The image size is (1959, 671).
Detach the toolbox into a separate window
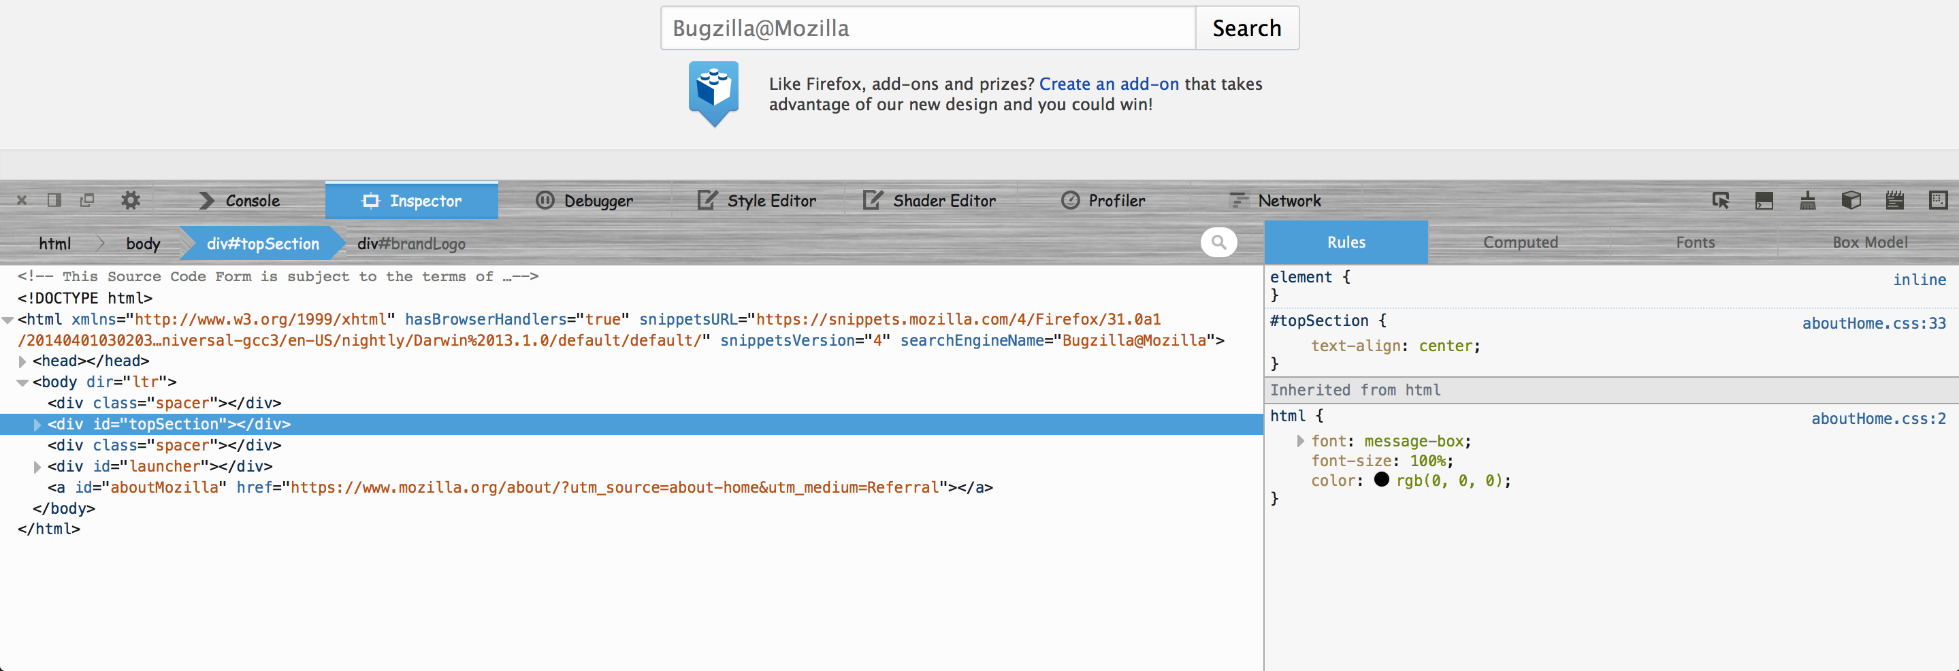pyautogui.click(x=86, y=201)
